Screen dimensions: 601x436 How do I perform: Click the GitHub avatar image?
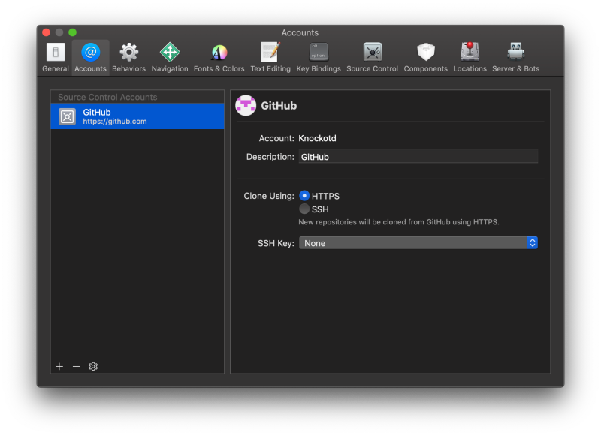pyautogui.click(x=246, y=105)
